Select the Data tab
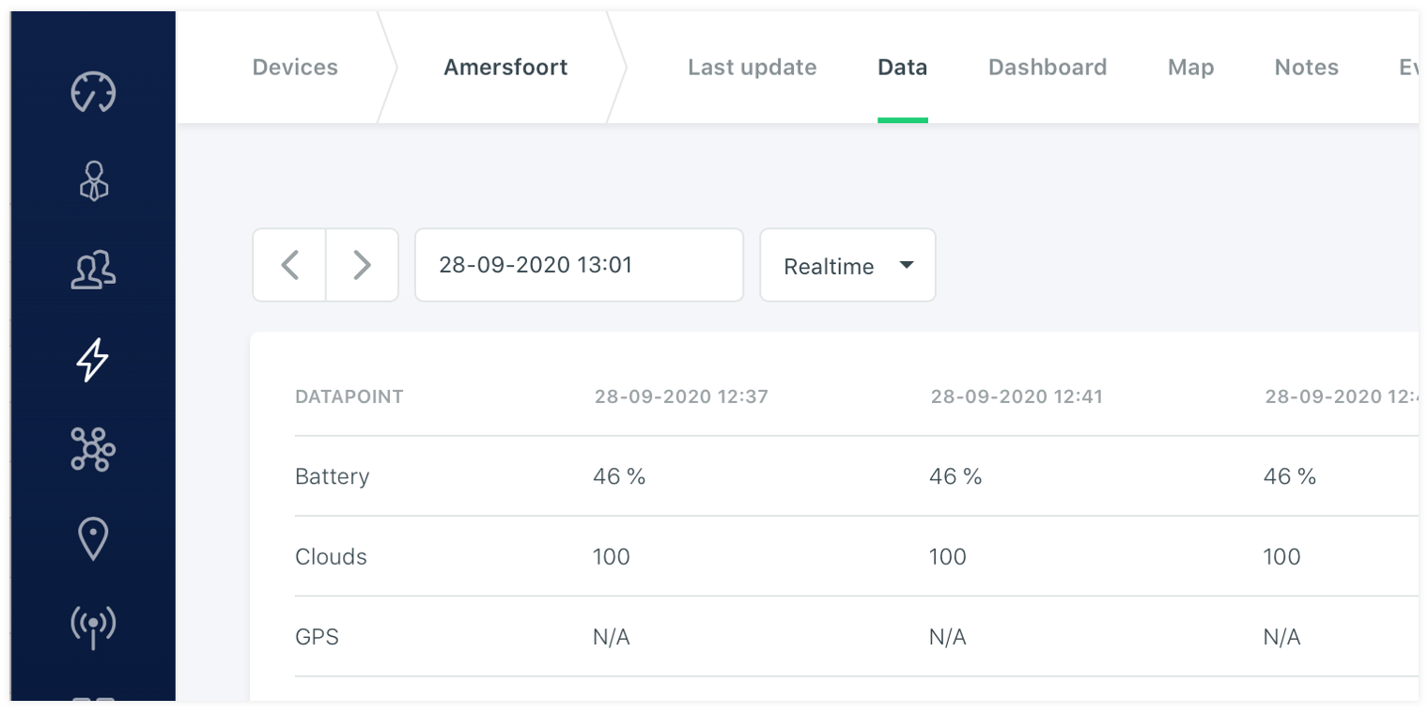 pyautogui.click(x=902, y=68)
